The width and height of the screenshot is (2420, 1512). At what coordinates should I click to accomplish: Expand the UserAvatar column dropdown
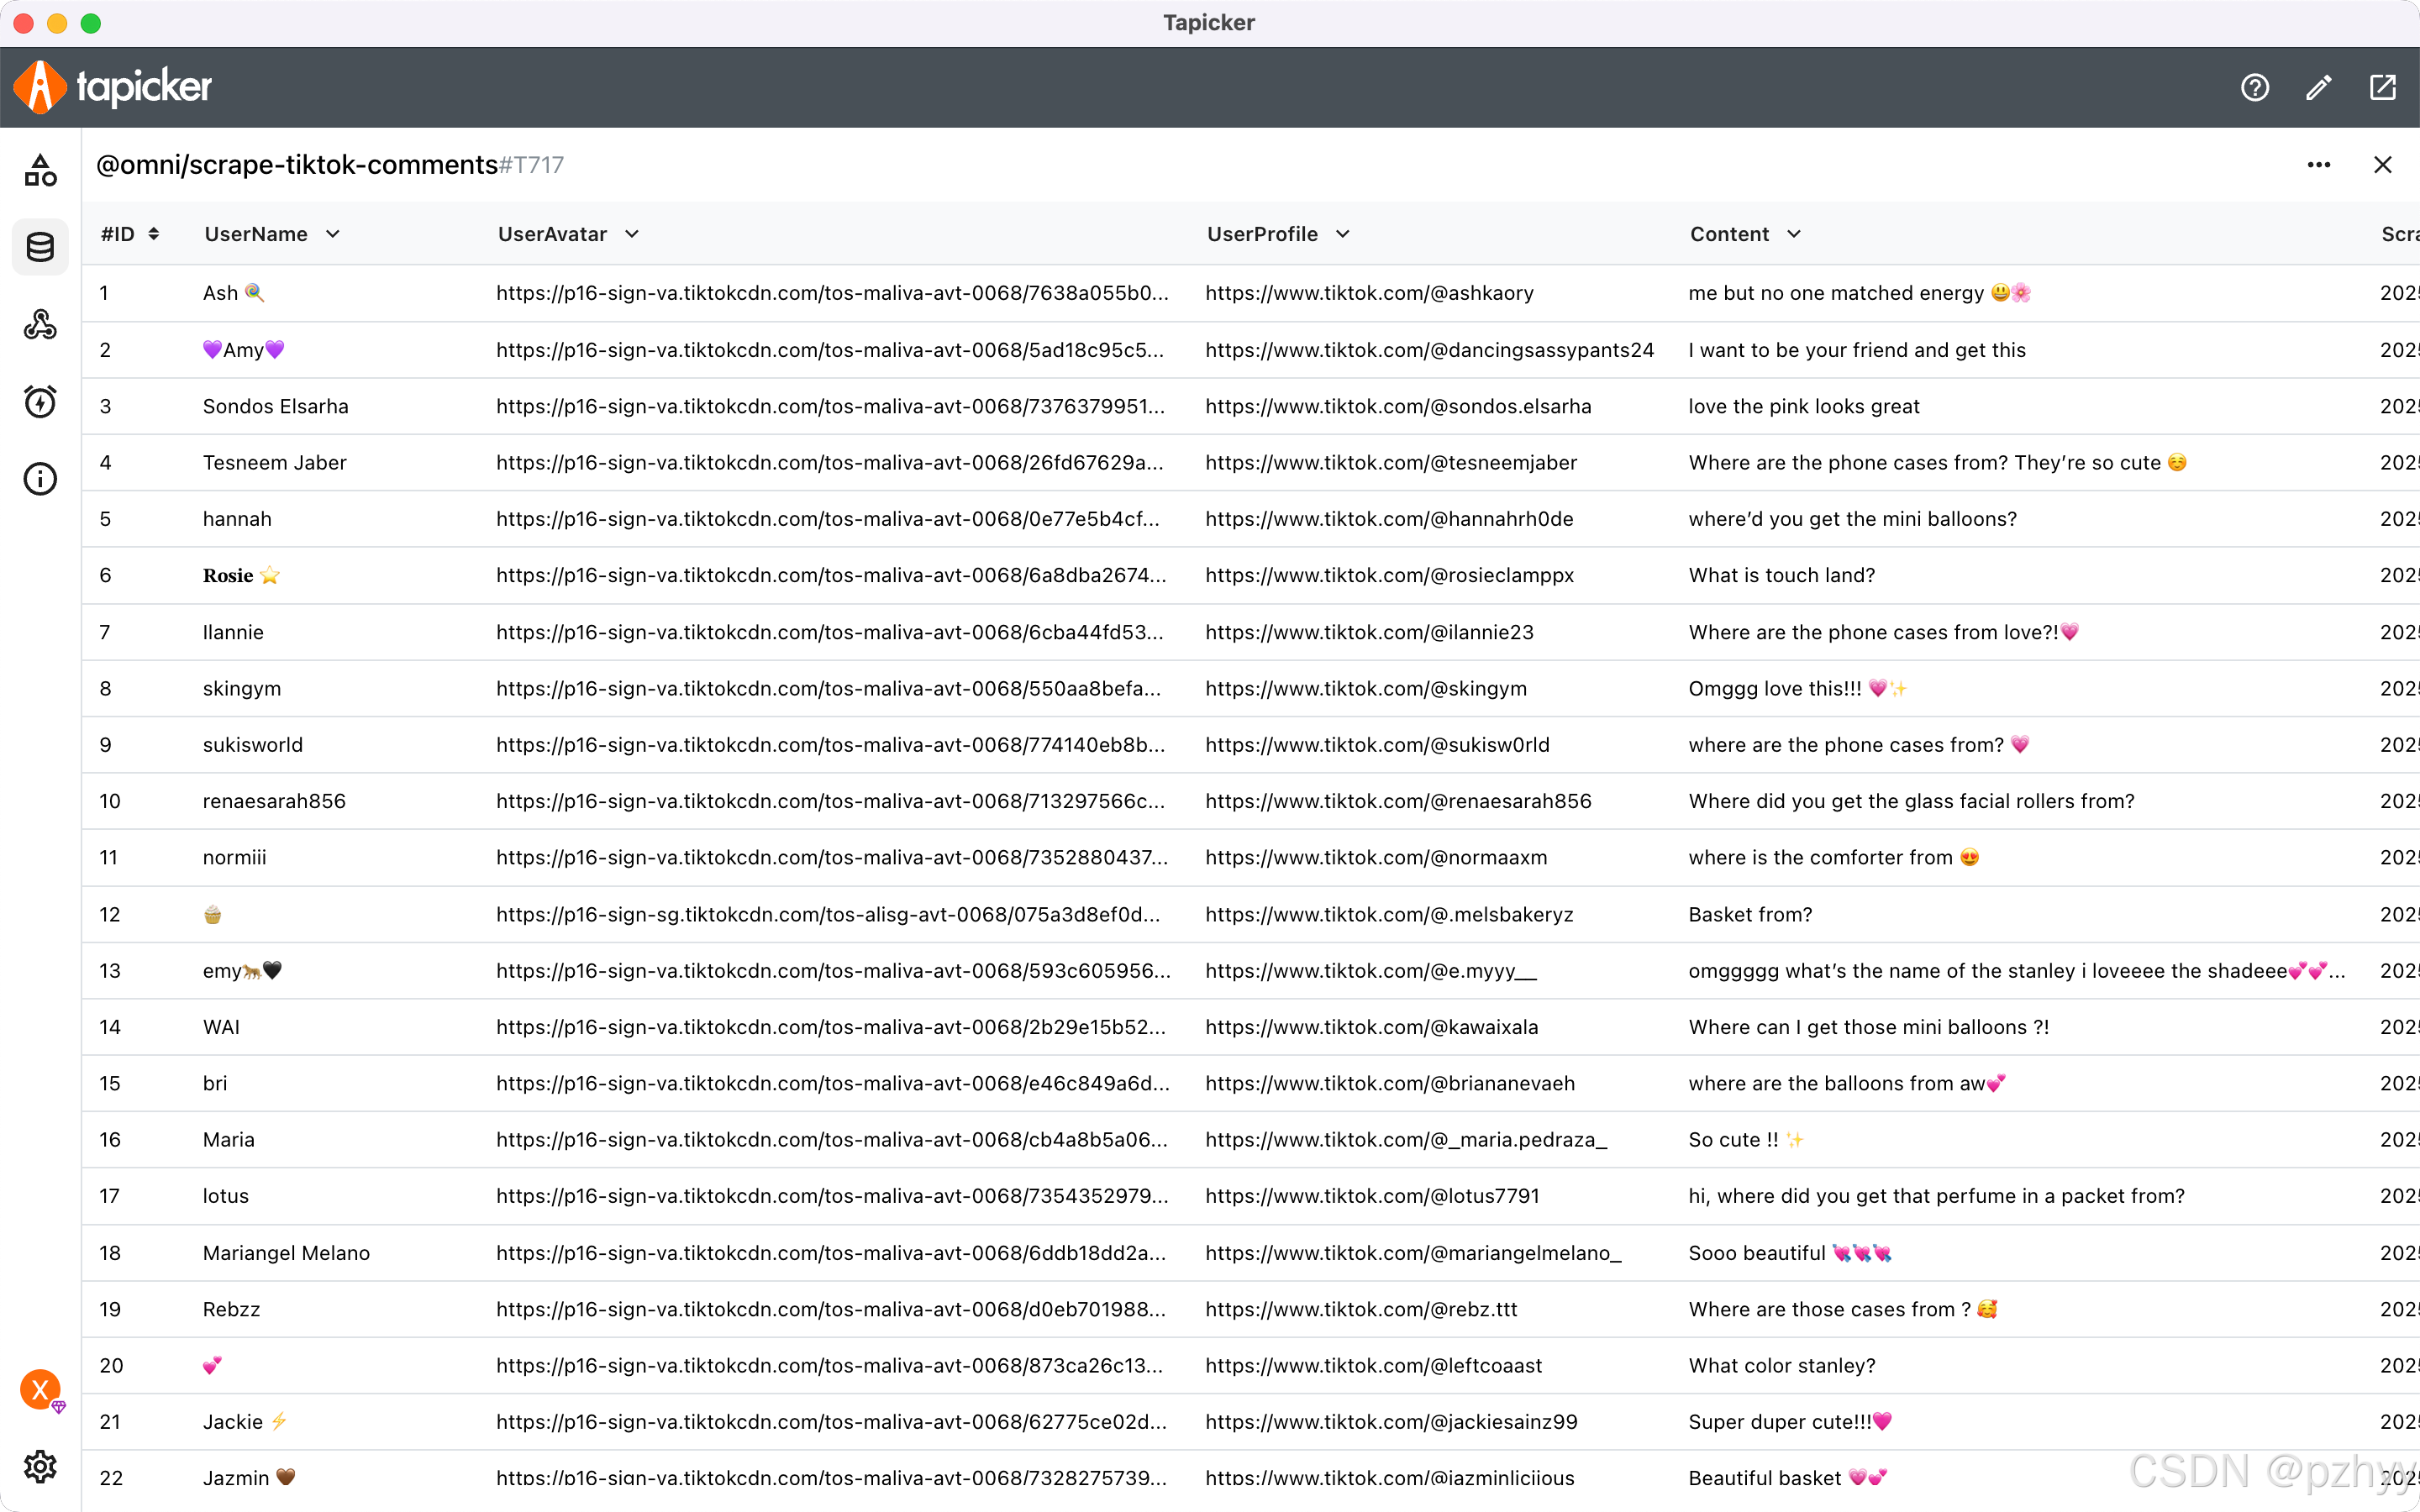[x=632, y=234]
